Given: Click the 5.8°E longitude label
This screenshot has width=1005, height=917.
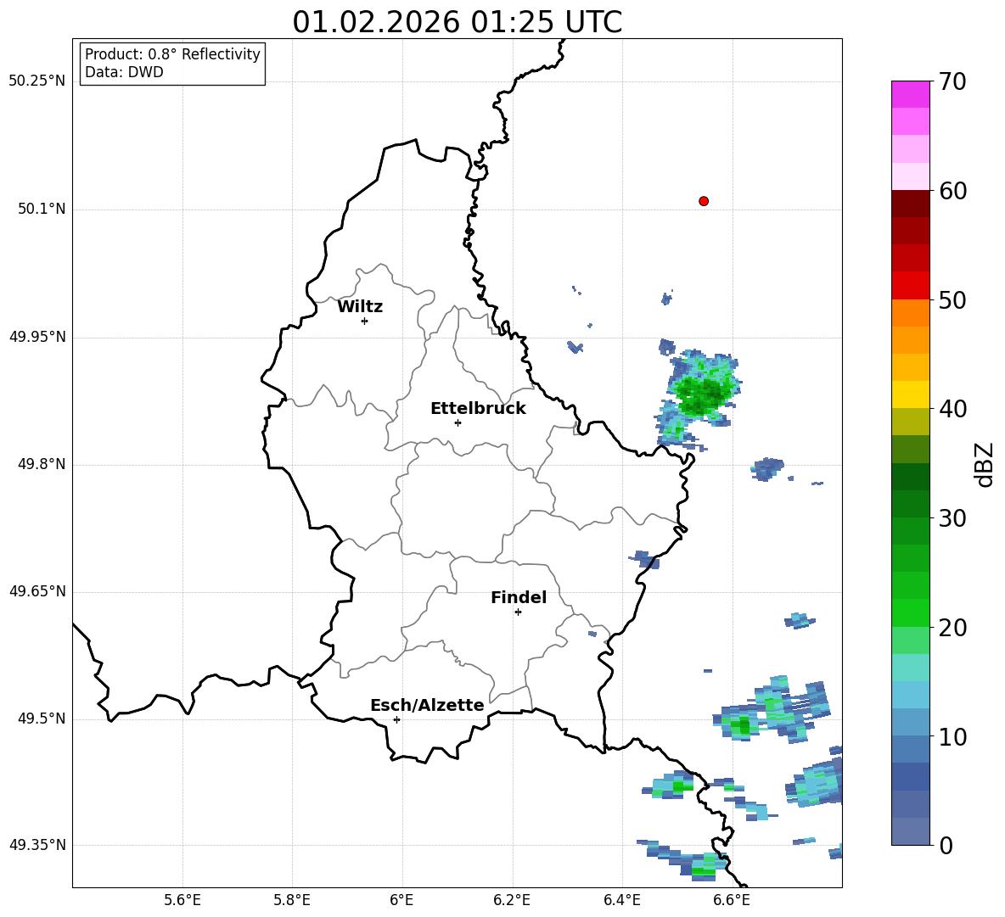Looking at the screenshot, I should click(x=292, y=900).
